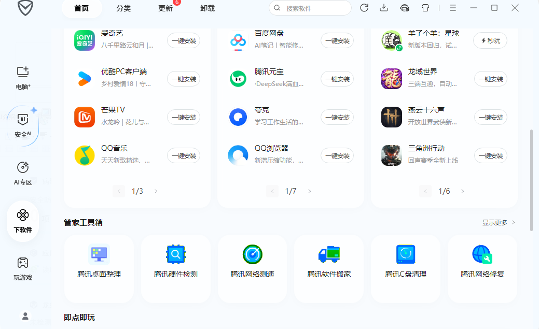Open the QQ音乐 app icon
539x329 pixels.
click(85, 155)
